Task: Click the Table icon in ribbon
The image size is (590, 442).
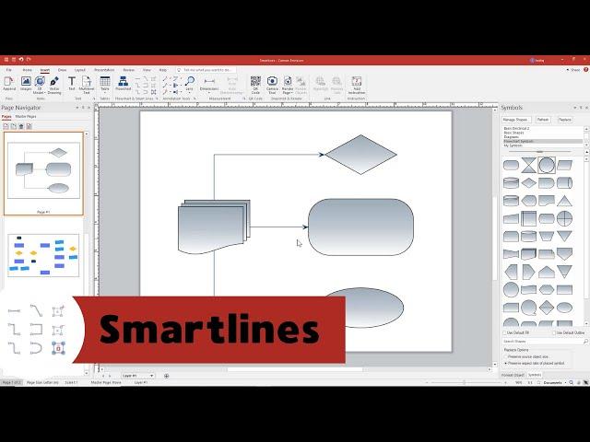Action: click(x=105, y=81)
